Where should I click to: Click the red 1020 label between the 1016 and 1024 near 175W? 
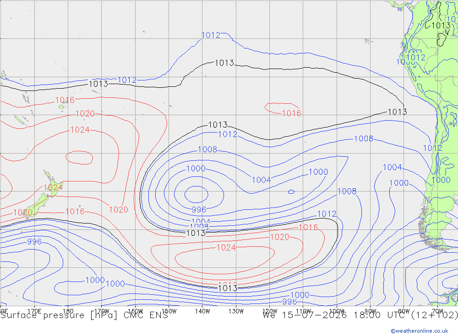85,113
